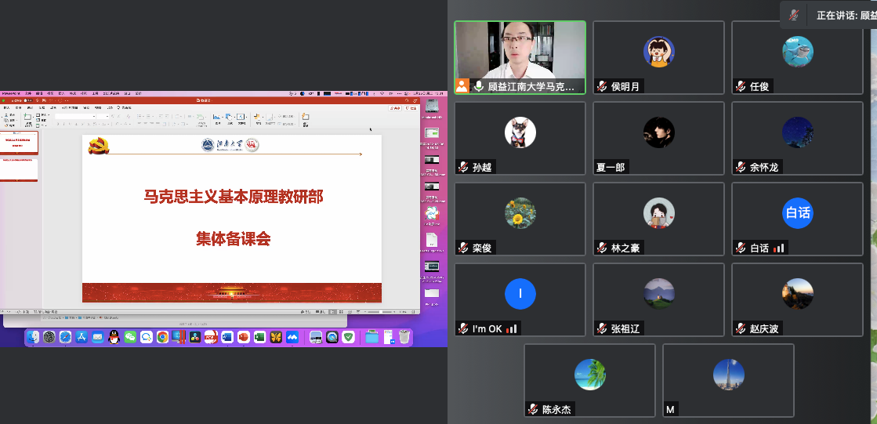Viewport: 877px width, 424px height.
Task: Open Google Chrome in the dock
Action: 162,337
